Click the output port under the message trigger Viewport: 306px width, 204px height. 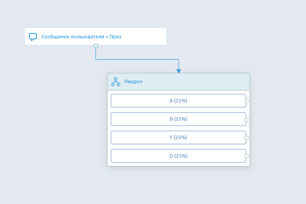point(96,46)
